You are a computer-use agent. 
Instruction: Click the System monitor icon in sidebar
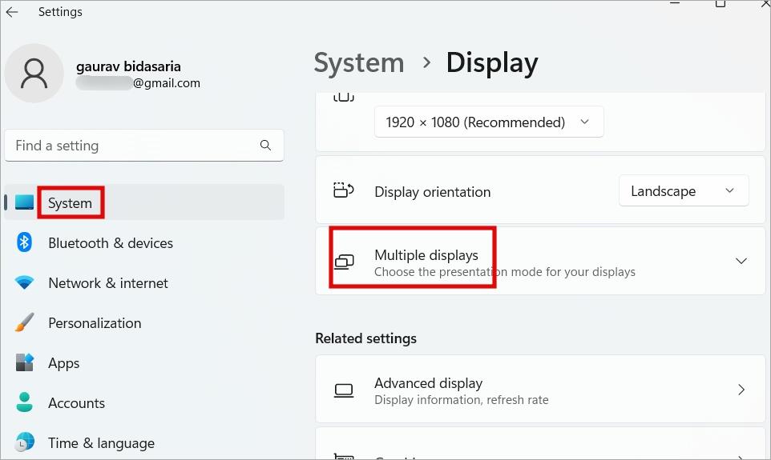pyautogui.click(x=24, y=202)
